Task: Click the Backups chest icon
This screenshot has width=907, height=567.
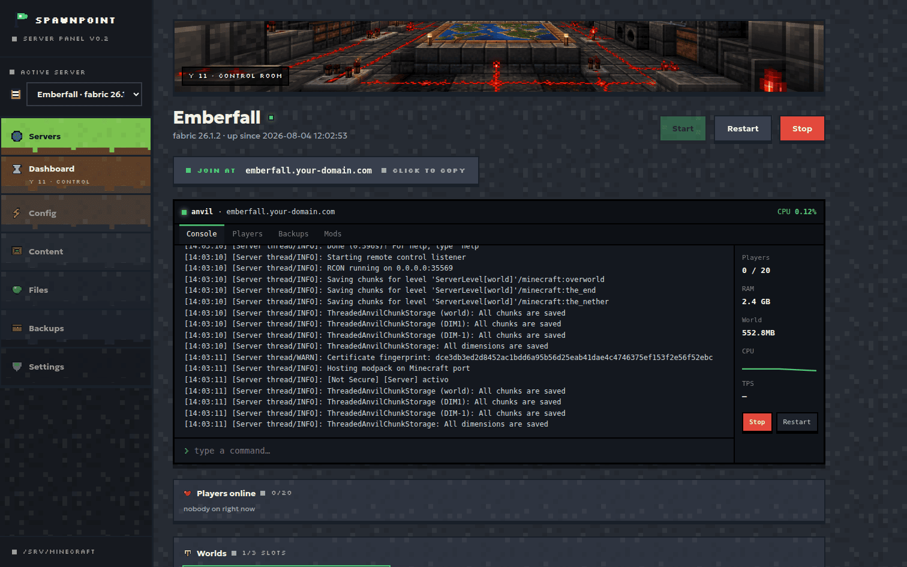Action: 17,328
